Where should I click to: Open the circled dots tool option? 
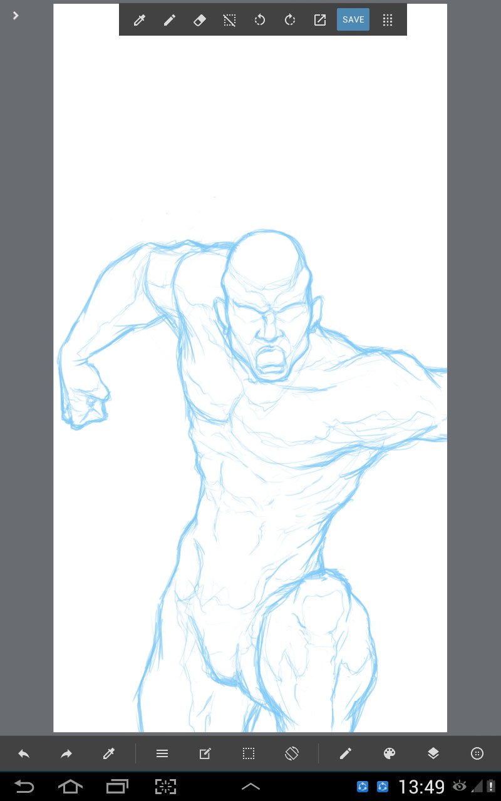tap(477, 754)
